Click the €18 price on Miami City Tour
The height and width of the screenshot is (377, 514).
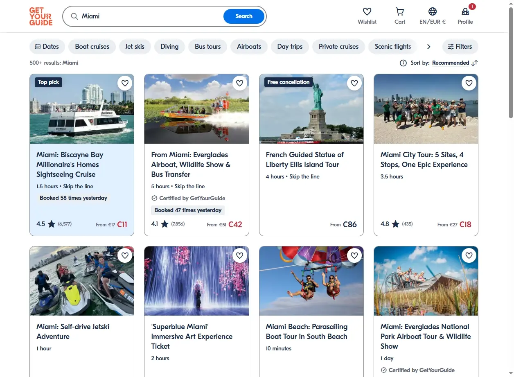tap(465, 224)
